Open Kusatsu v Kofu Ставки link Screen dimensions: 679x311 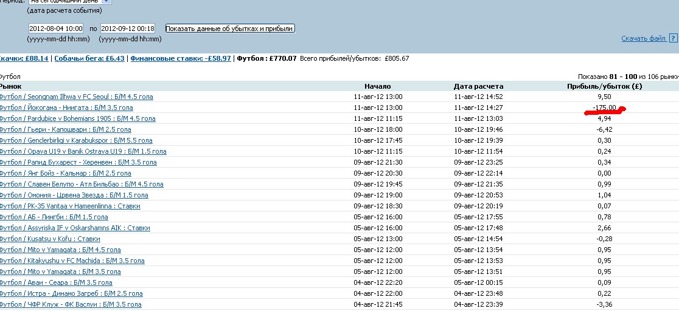(x=50, y=239)
